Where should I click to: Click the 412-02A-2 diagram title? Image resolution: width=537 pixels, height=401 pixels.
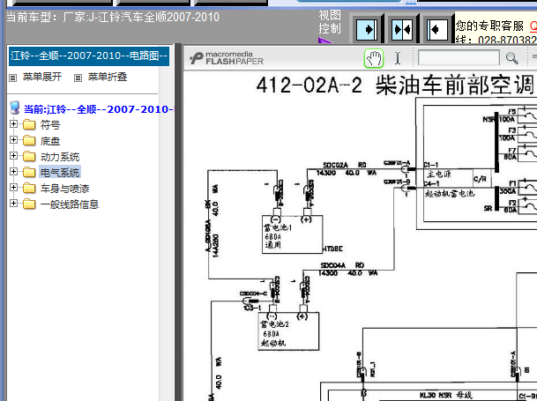pos(396,85)
